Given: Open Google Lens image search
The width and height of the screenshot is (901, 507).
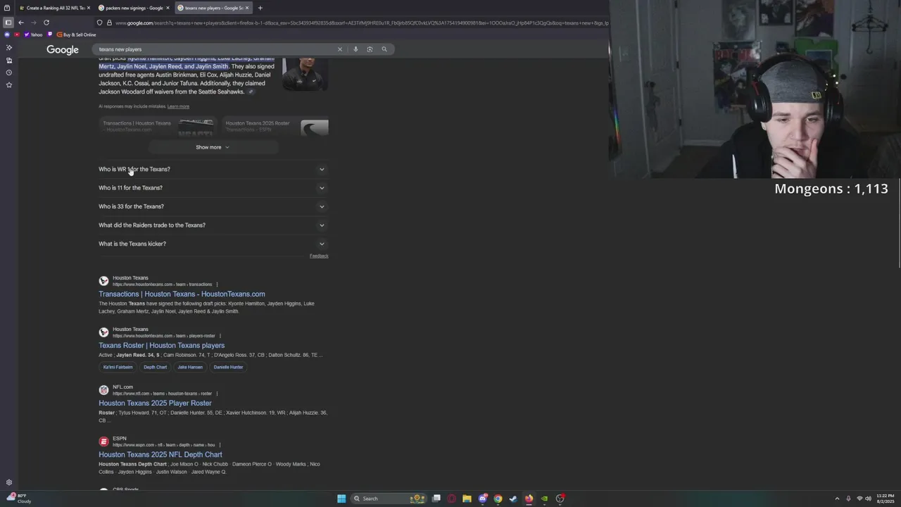Looking at the screenshot, I should (370, 49).
